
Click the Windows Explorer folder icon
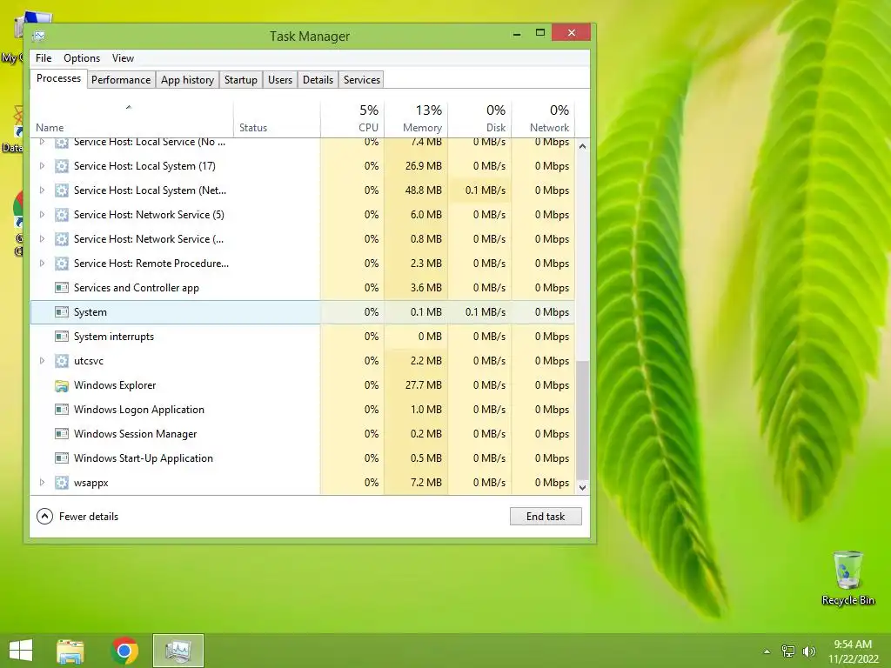pos(62,385)
